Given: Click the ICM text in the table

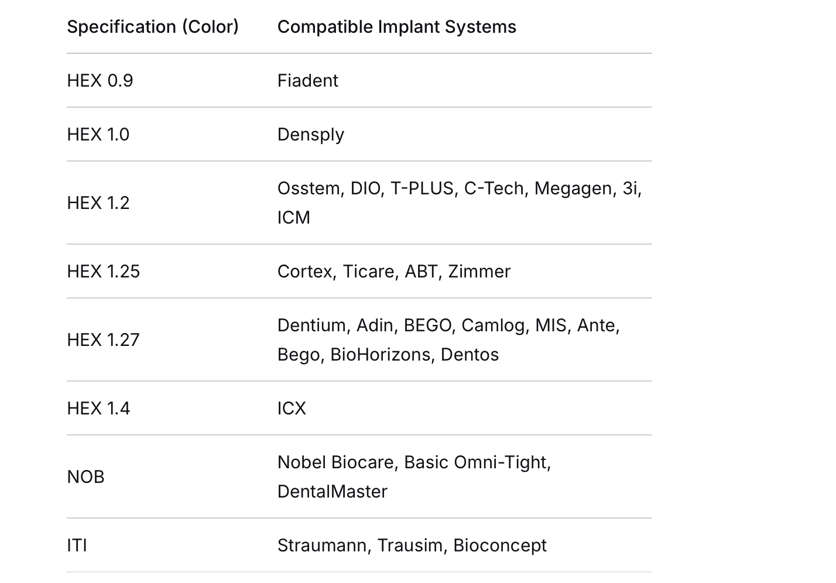Looking at the screenshot, I should [293, 218].
